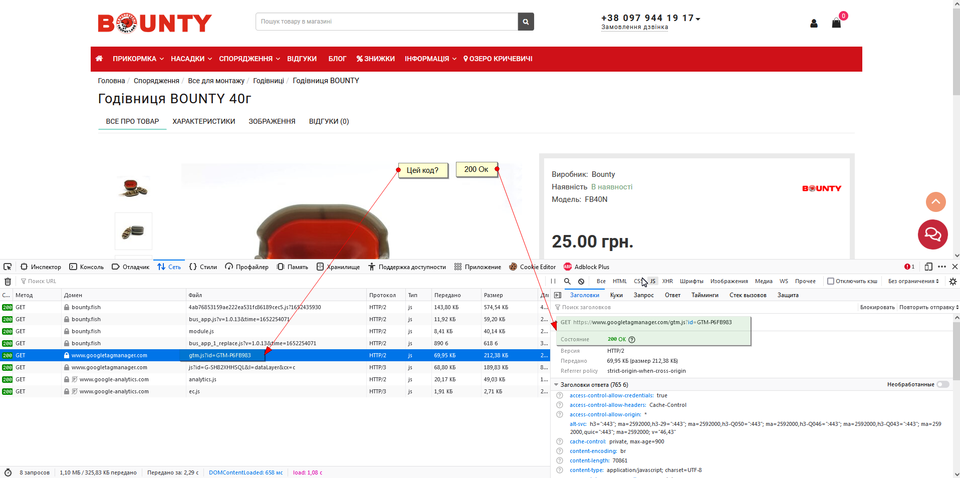
Task: Collapse the Заголовки ответа section
Action: (x=556, y=385)
